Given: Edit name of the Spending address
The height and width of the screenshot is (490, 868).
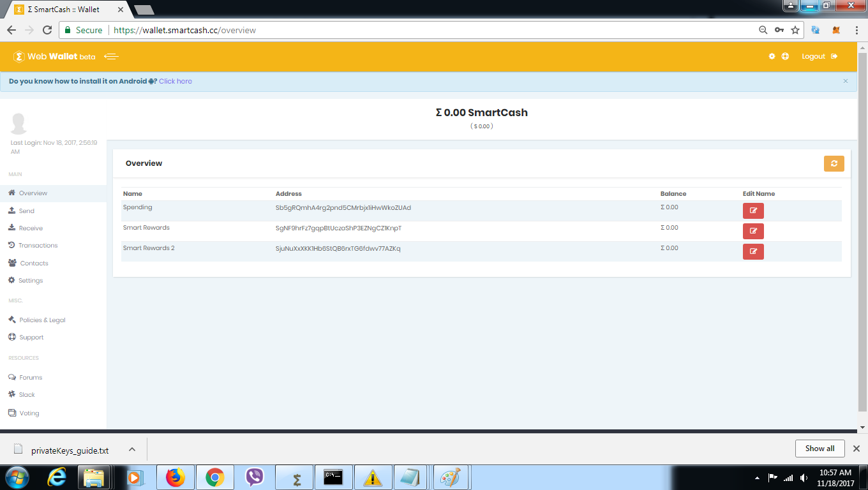Looking at the screenshot, I should pyautogui.click(x=753, y=211).
